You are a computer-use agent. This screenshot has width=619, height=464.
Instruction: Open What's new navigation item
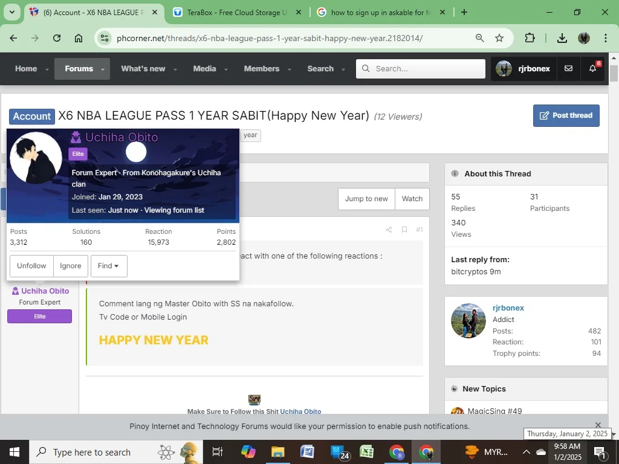[143, 69]
